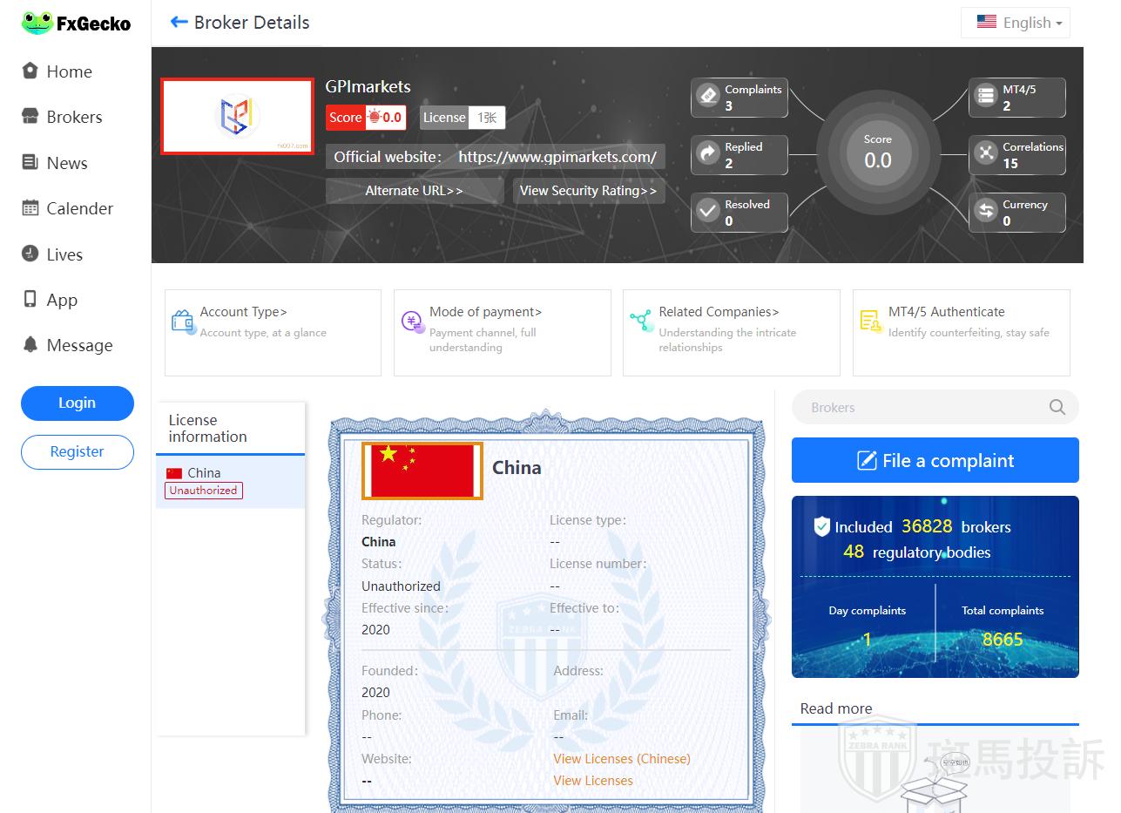Expand View Security Rating details

589,191
